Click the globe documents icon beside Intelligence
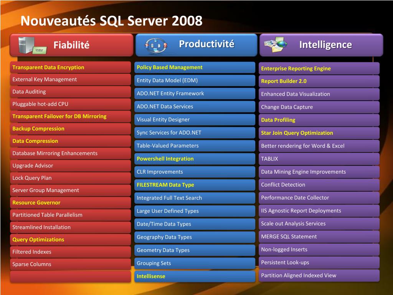 coord(276,45)
